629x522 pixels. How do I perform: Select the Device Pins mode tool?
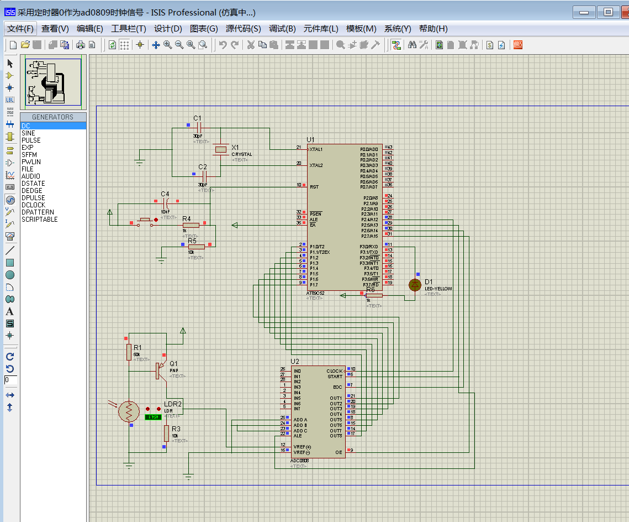[x=10, y=163]
